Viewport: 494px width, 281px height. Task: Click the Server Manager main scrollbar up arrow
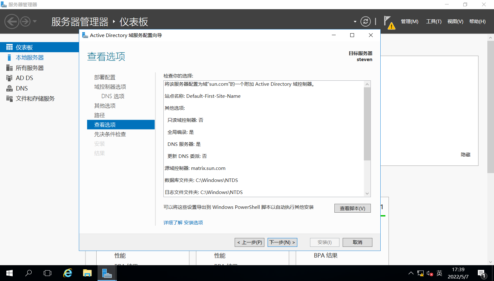[x=491, y=38]
